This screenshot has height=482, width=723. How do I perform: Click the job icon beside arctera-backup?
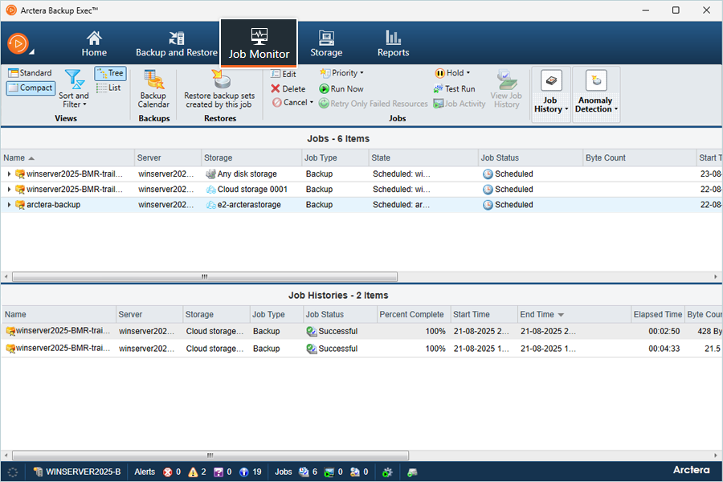point(20,205)
